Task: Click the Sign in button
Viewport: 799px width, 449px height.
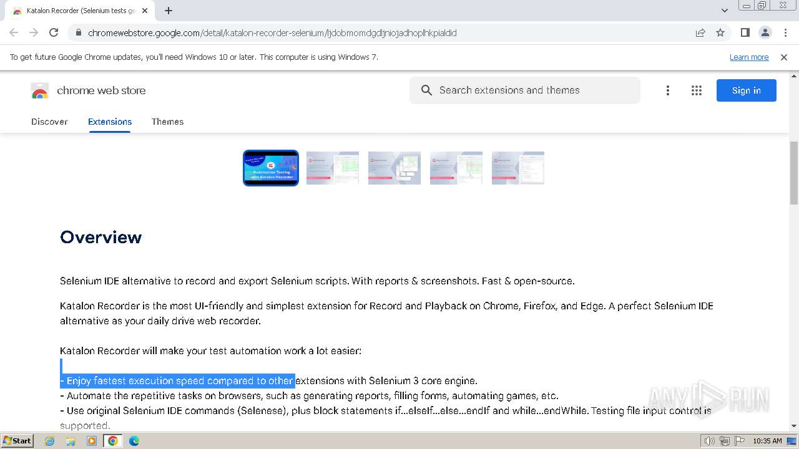Action: (747, 90)
